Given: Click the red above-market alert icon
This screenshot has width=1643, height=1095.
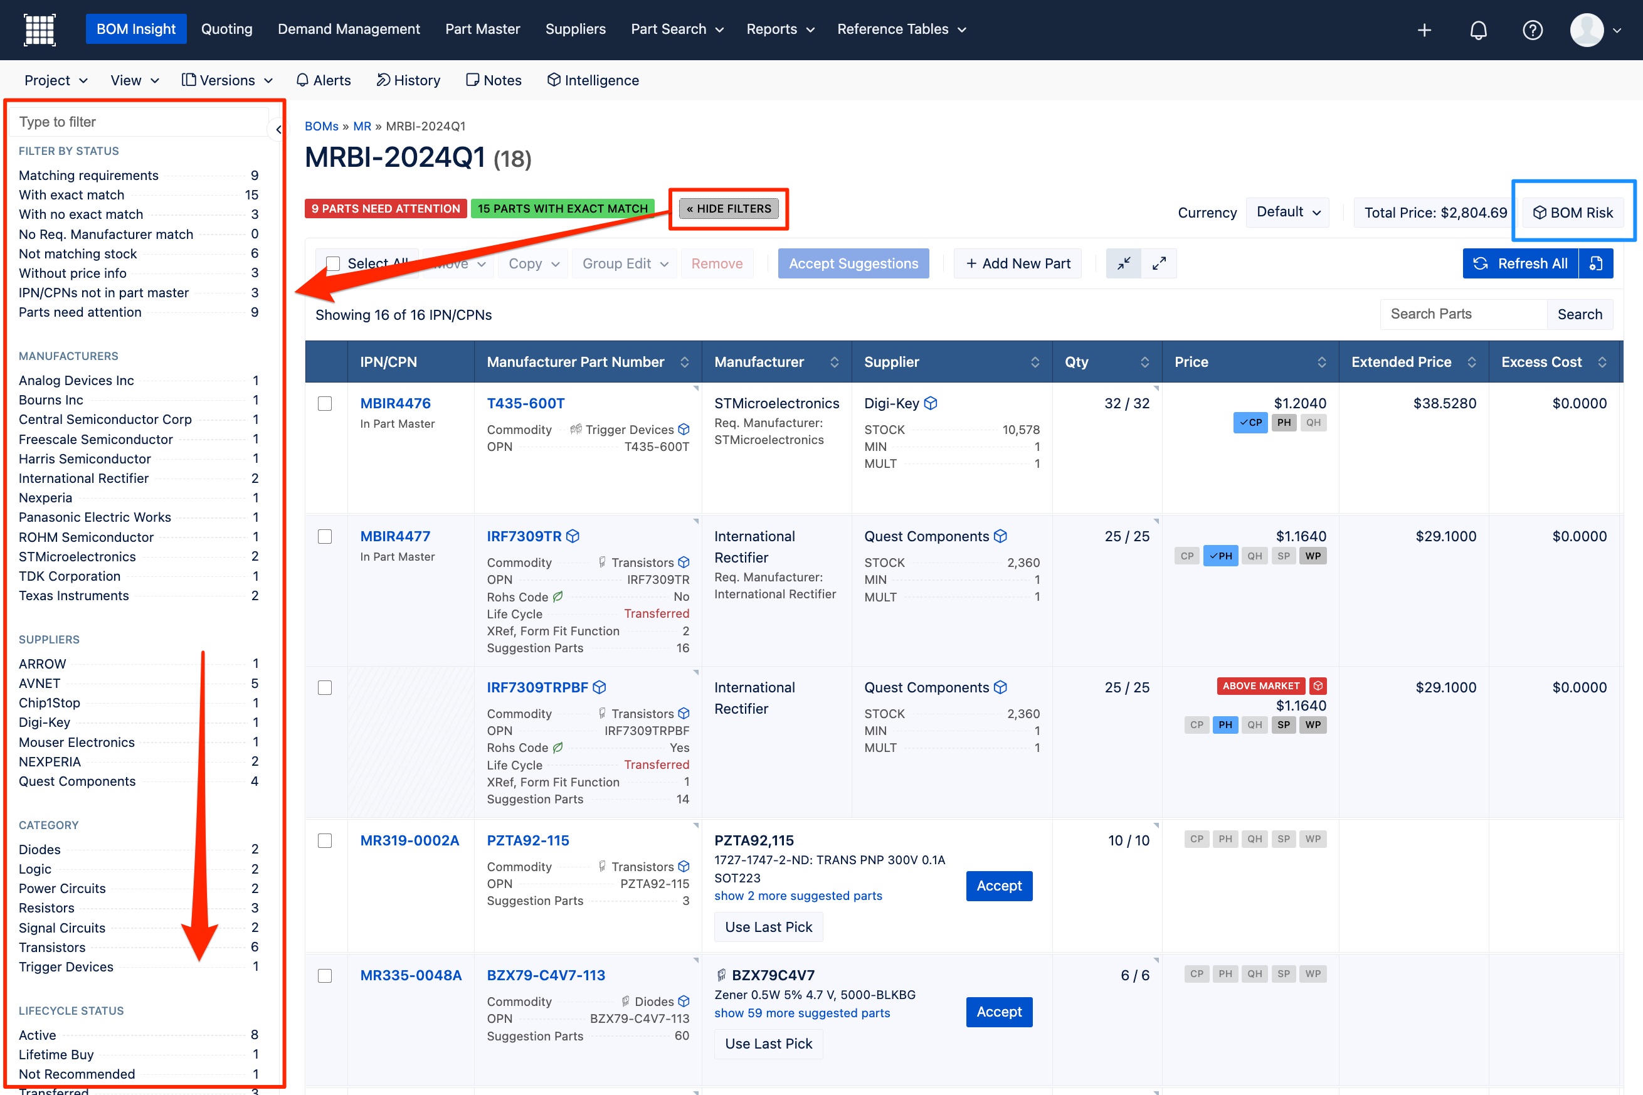Looking at the screenshot, I should click(1318, 685).
